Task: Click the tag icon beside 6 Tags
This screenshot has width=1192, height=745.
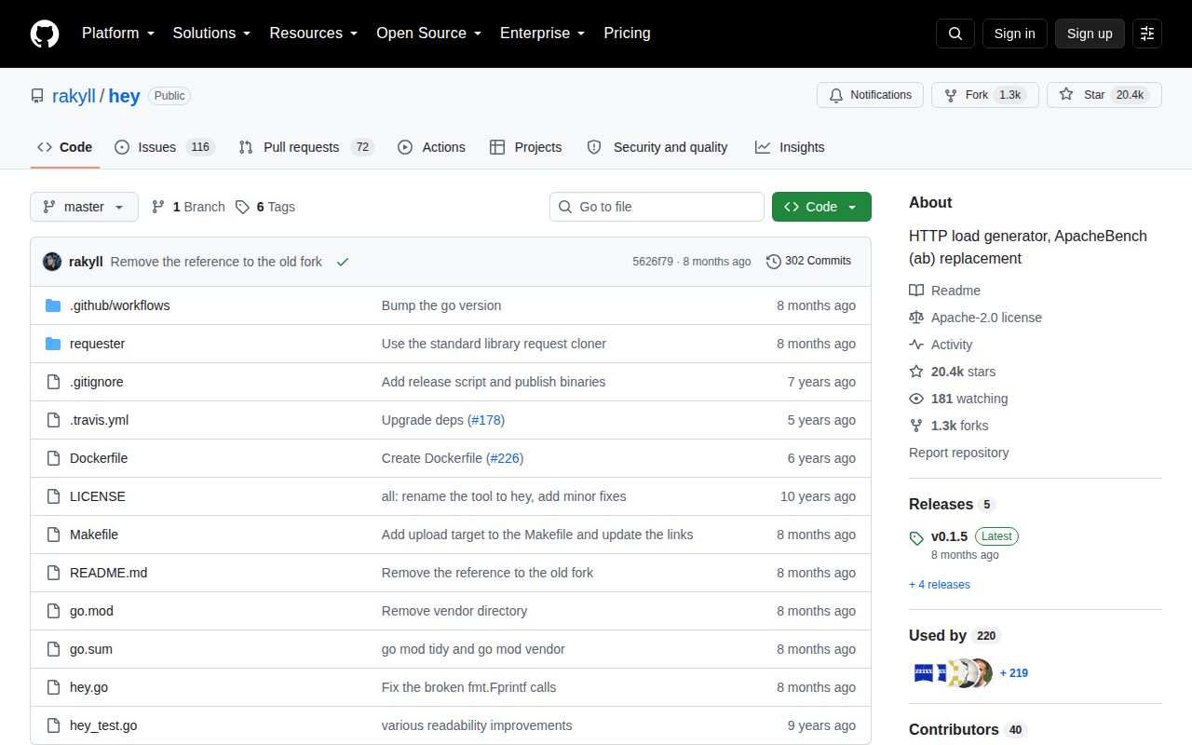Action: coord(242,207)
